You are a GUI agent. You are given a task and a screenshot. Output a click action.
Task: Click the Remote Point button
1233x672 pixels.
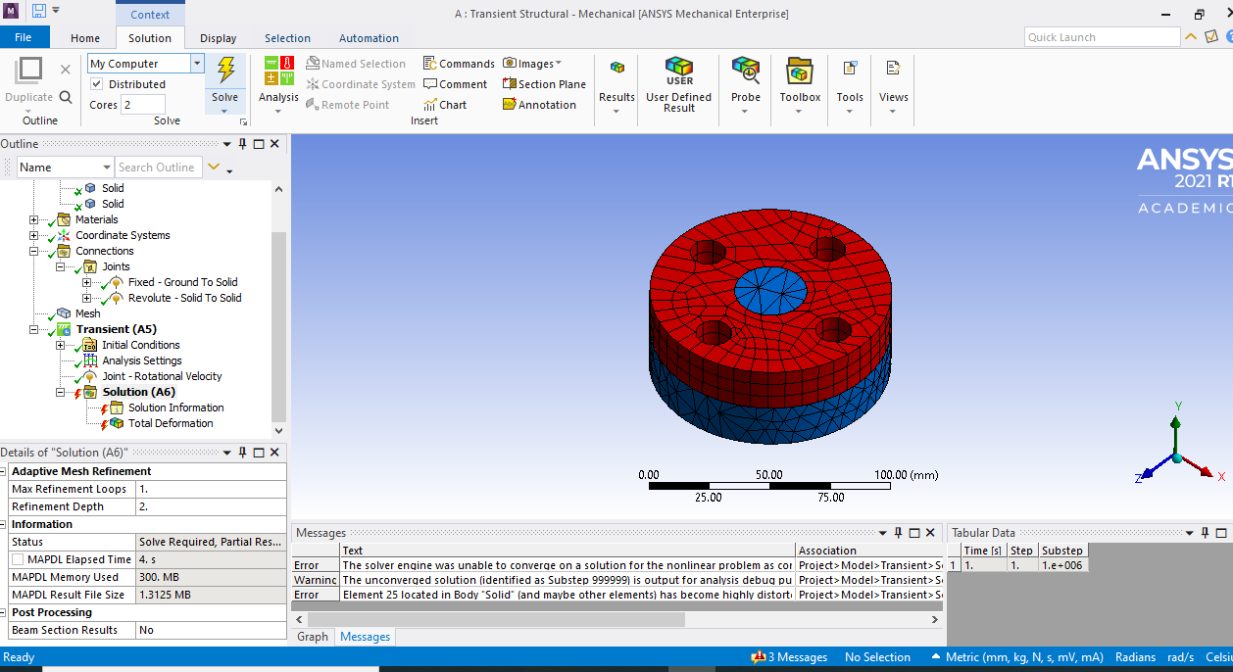[x=348, y=105]
